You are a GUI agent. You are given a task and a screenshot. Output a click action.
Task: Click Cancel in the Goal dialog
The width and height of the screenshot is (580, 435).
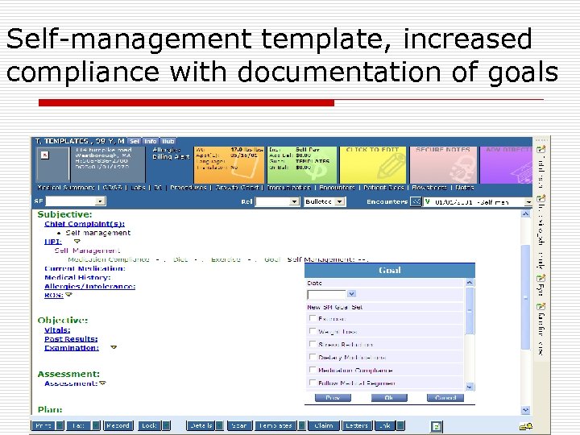[445, 398]
